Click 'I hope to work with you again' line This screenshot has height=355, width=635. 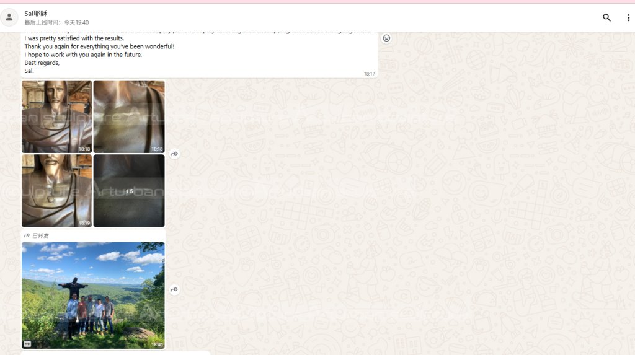83,55
